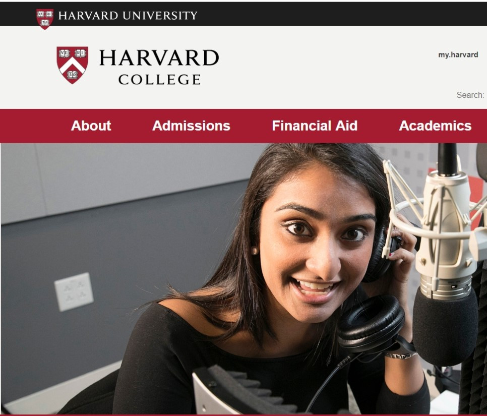Click the Harvard College crimson shield logo
The image size is (487, 416).
(73, 65)
